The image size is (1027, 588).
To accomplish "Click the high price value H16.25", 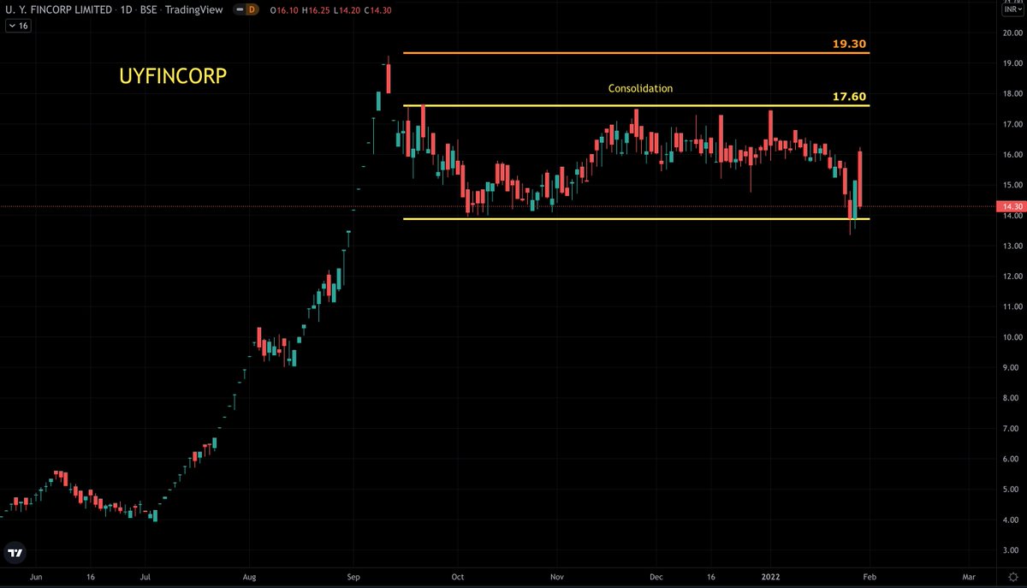I will [314, 10].
